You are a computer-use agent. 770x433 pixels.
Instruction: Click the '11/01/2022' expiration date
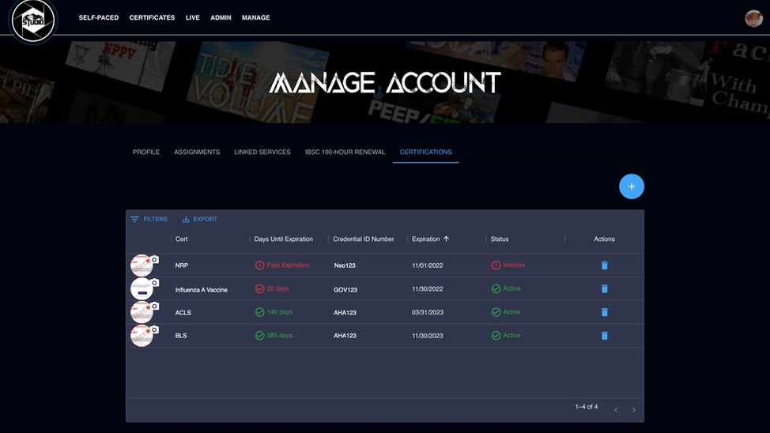point(427,265)
